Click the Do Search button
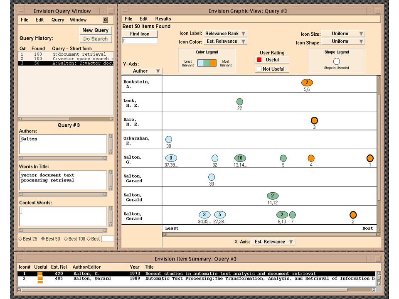 [96, 39]
